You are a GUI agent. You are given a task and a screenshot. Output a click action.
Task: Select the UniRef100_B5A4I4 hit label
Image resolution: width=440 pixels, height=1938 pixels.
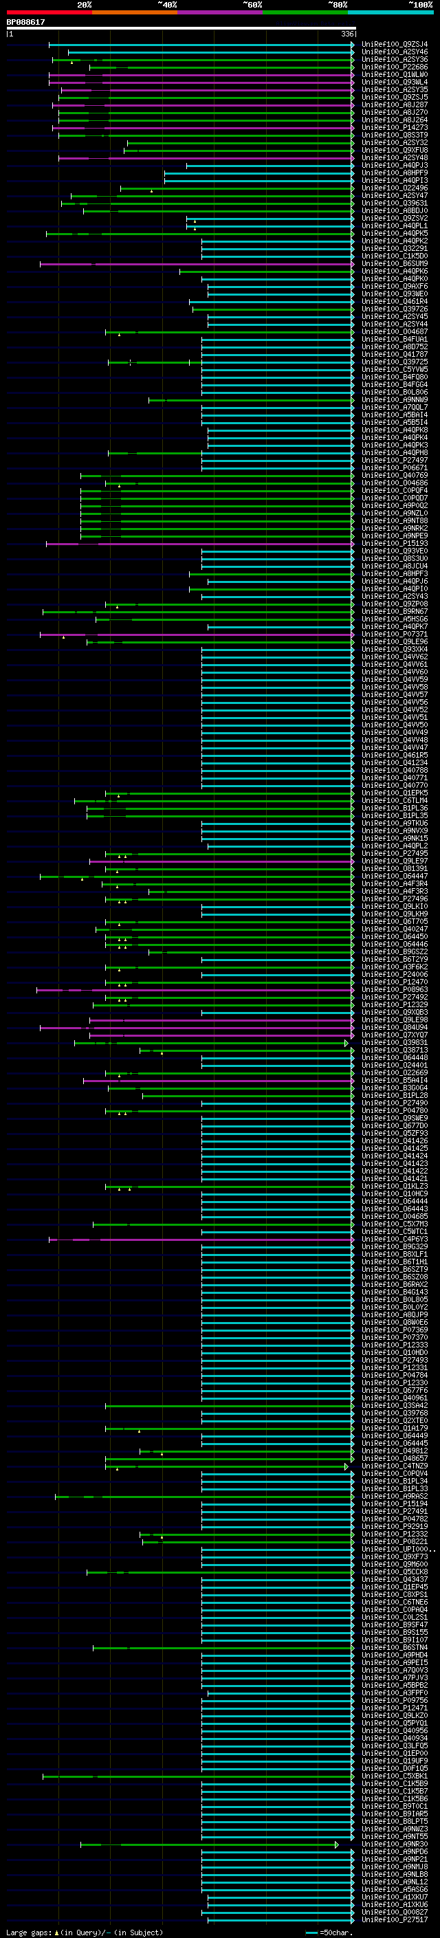(395, 1080)
